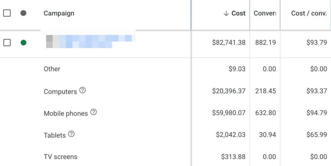Tick the select-all checkbox in header
331x166 pixels.
pyautogui.click(x=7, y=13)
